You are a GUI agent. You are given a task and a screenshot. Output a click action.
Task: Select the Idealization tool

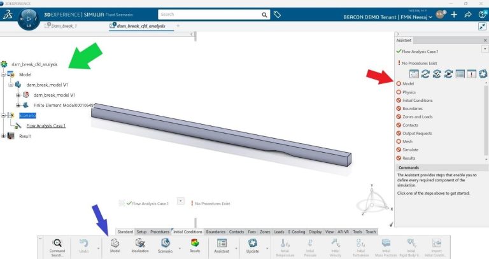click(x=140, y=246)
